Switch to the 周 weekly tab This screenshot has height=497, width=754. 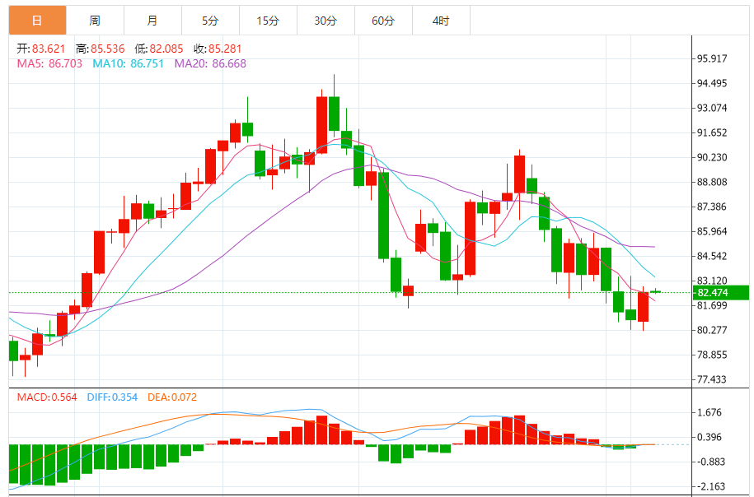point(96,21)
